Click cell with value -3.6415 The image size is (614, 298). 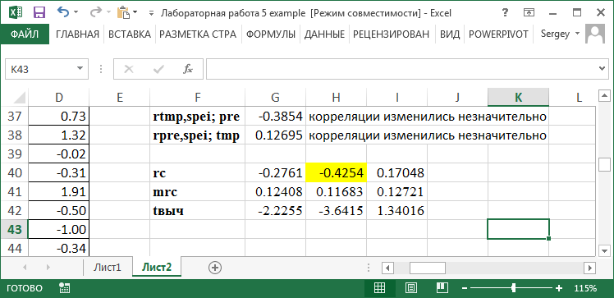coord(336,211)
